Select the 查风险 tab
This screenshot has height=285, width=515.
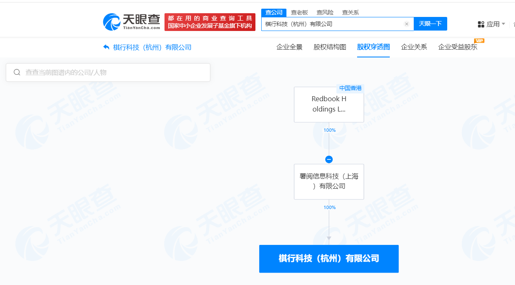point(325,12)
